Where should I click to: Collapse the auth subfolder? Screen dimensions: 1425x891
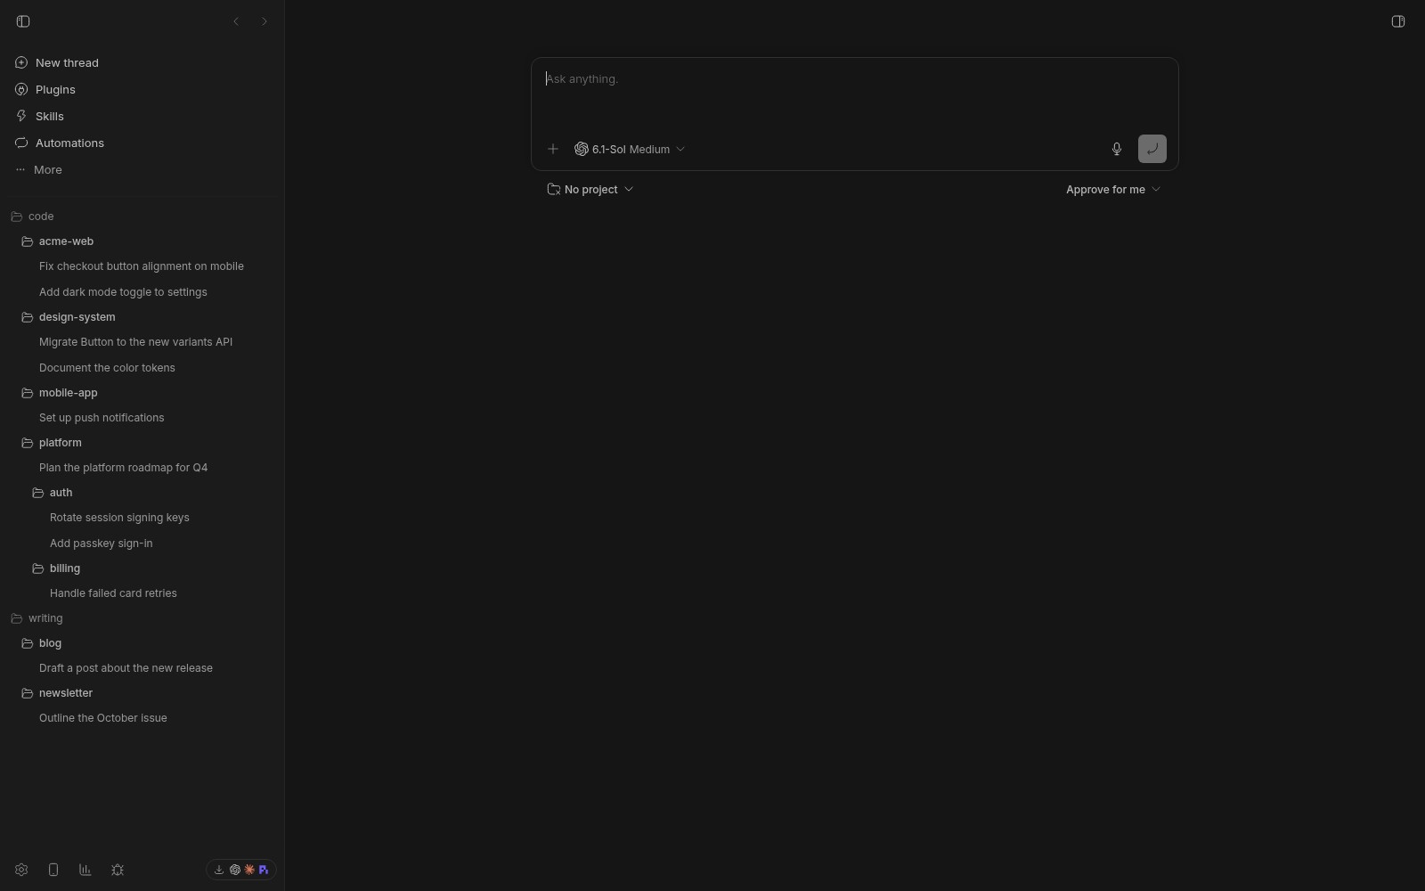click(142, 493)
